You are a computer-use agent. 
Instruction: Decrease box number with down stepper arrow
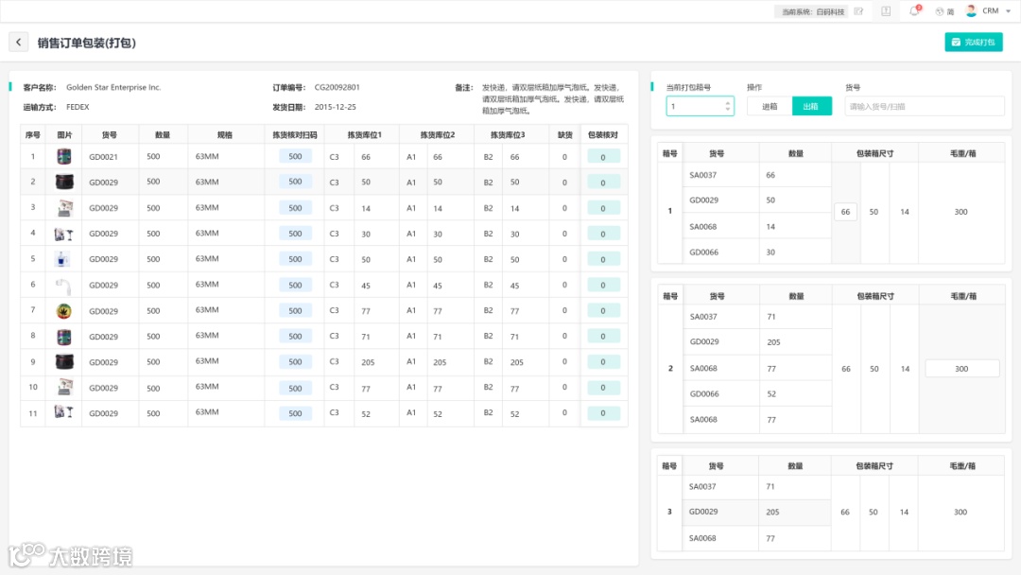tap(727, 110)
